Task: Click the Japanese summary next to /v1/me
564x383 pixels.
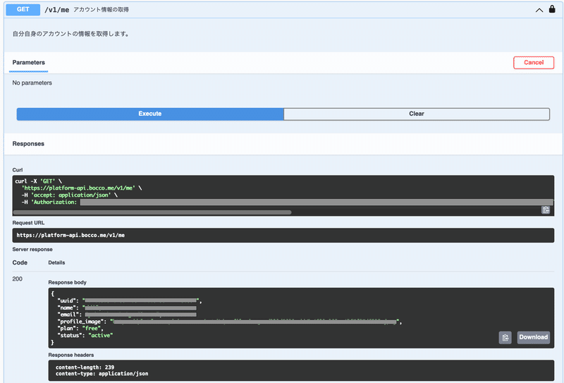Action: point(101,10)
